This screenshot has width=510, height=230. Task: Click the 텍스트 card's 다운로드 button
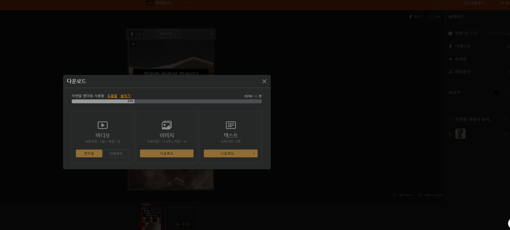pos(227,153)
